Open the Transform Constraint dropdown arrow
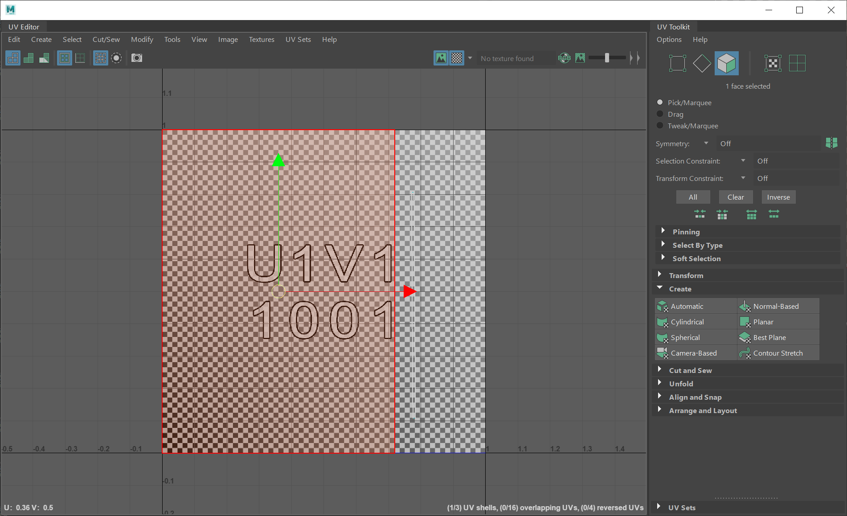This screenshot has height=516, width=847. pyautogui.click(x=743, y=178)
